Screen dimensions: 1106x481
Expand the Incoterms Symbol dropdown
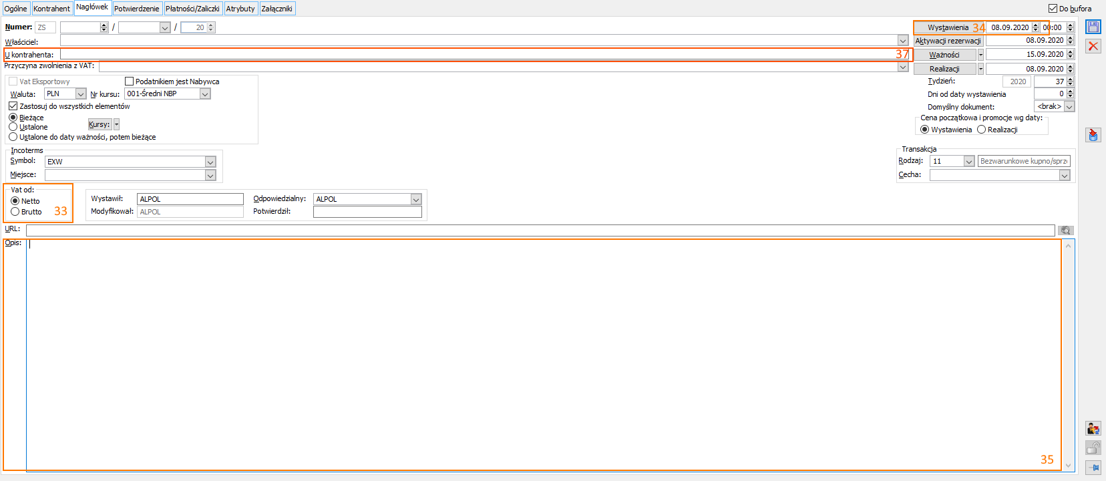pos(210,162)
